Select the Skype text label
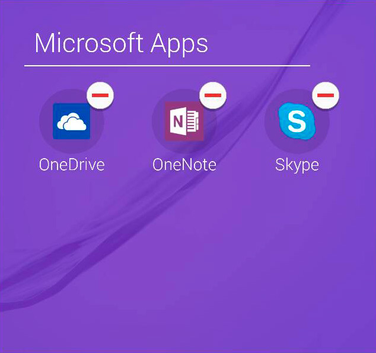Viewport: 376px width, 353px height. [x=297, y=165]
